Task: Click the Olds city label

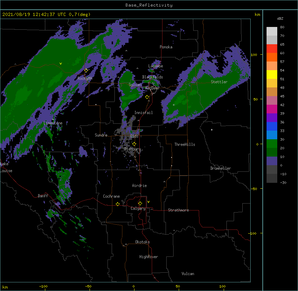Action: tap(134, 136)
